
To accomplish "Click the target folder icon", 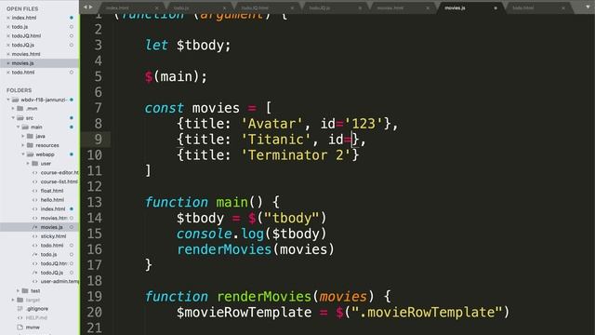I will click(x=20, y=300).
